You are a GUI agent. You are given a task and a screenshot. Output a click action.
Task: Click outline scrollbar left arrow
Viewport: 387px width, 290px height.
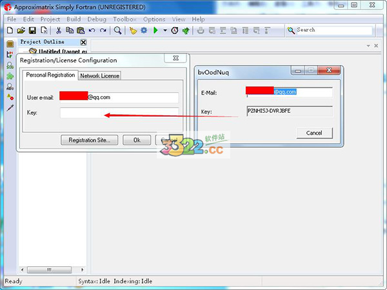coord(22,270)
